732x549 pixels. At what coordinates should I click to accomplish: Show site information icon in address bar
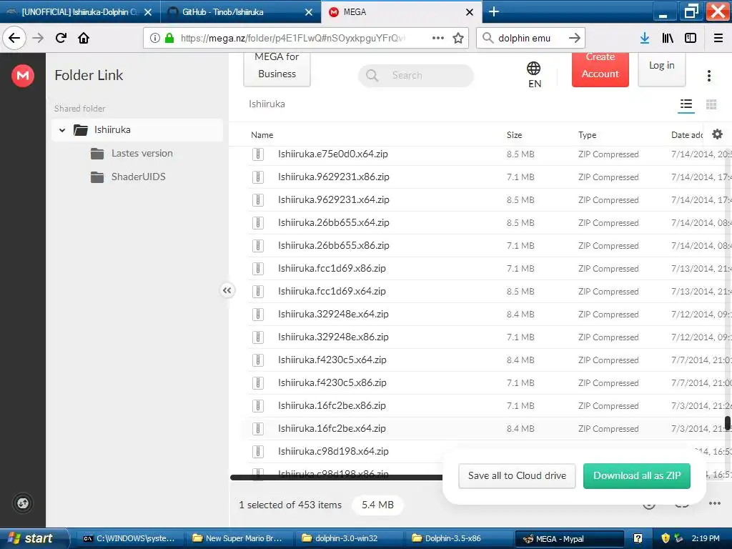(155, 38)
